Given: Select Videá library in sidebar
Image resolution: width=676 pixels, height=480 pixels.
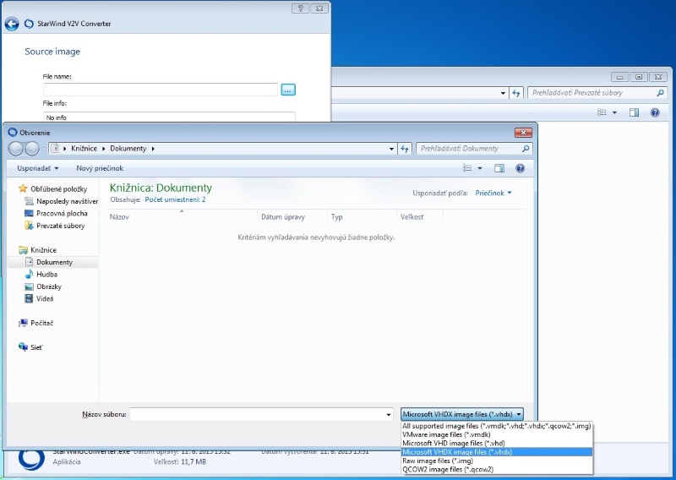Looking at the screenshot, I should [x=40, y=298].
